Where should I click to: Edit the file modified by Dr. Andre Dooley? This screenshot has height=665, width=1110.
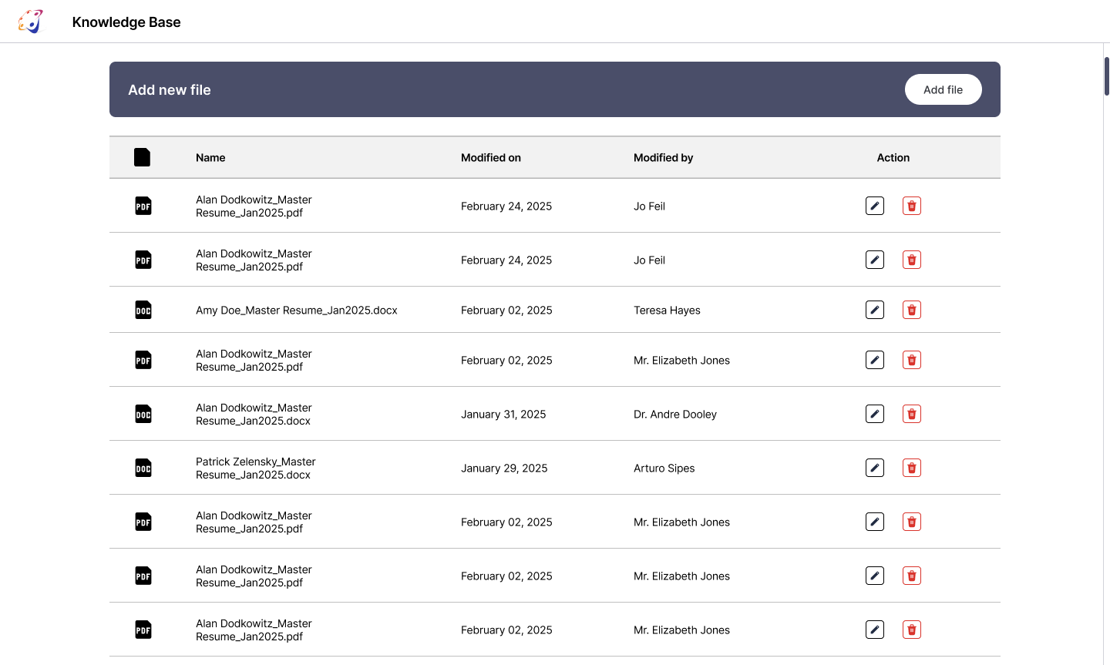875,414
